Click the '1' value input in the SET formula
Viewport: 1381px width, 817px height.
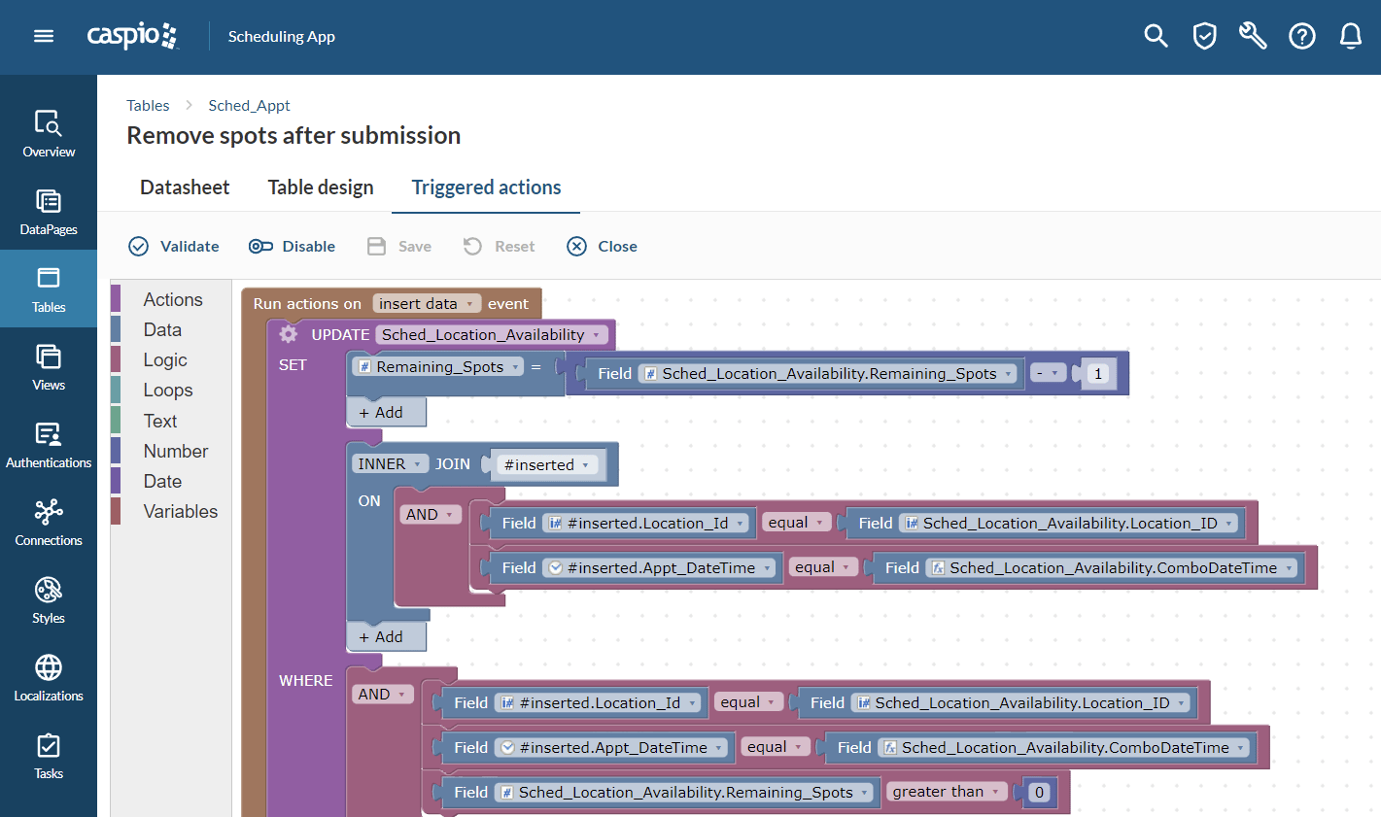(1097, 373)
